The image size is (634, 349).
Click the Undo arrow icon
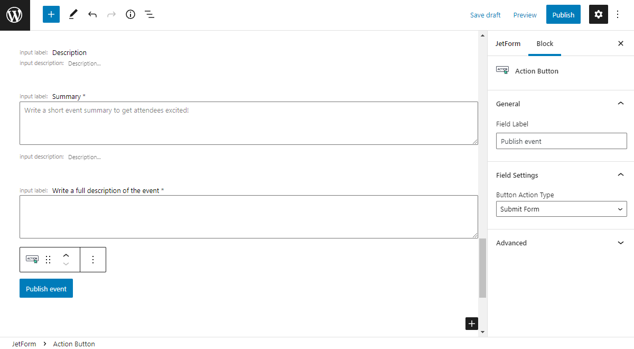tap(92, 14)
